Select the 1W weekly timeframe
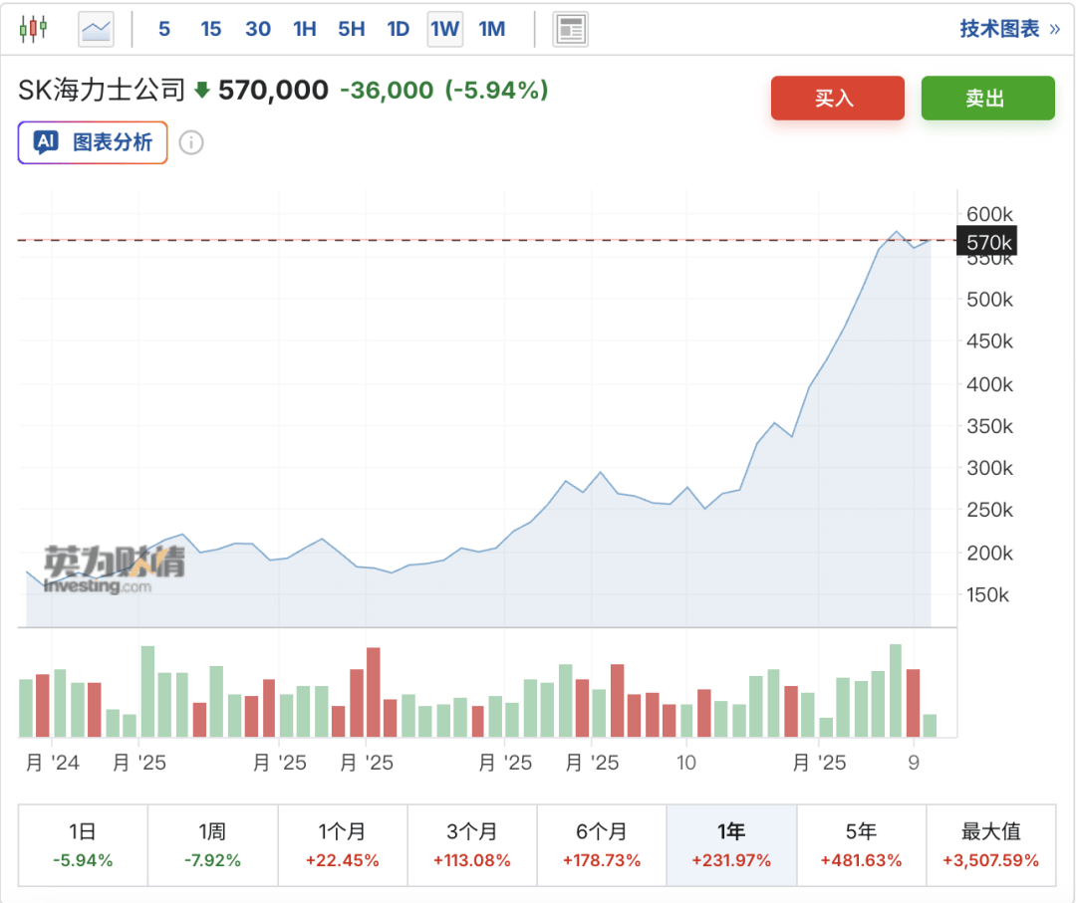Viewport: 1076px width, 903px height. tap(444, 29)
